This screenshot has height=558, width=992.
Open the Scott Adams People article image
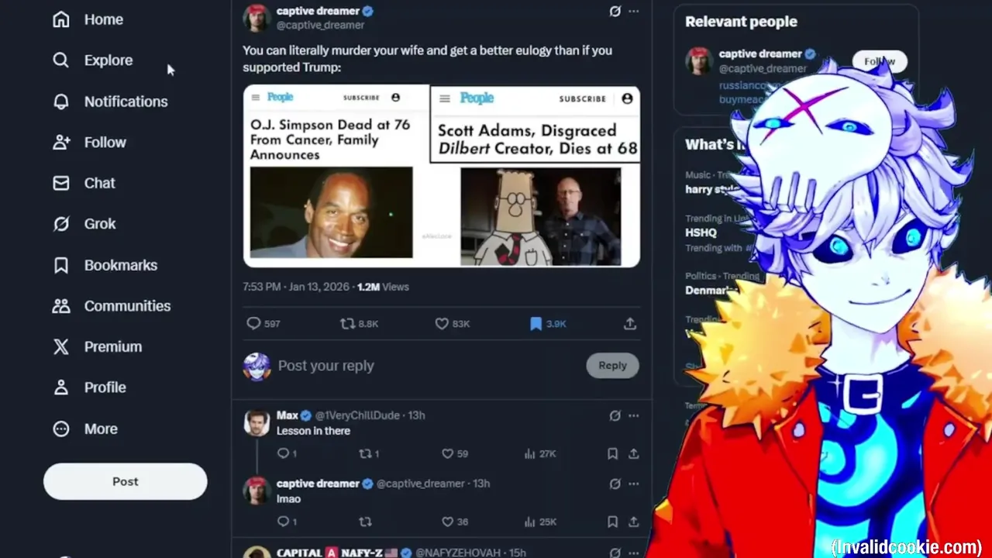pyautogui.click(x=535, y=176)
